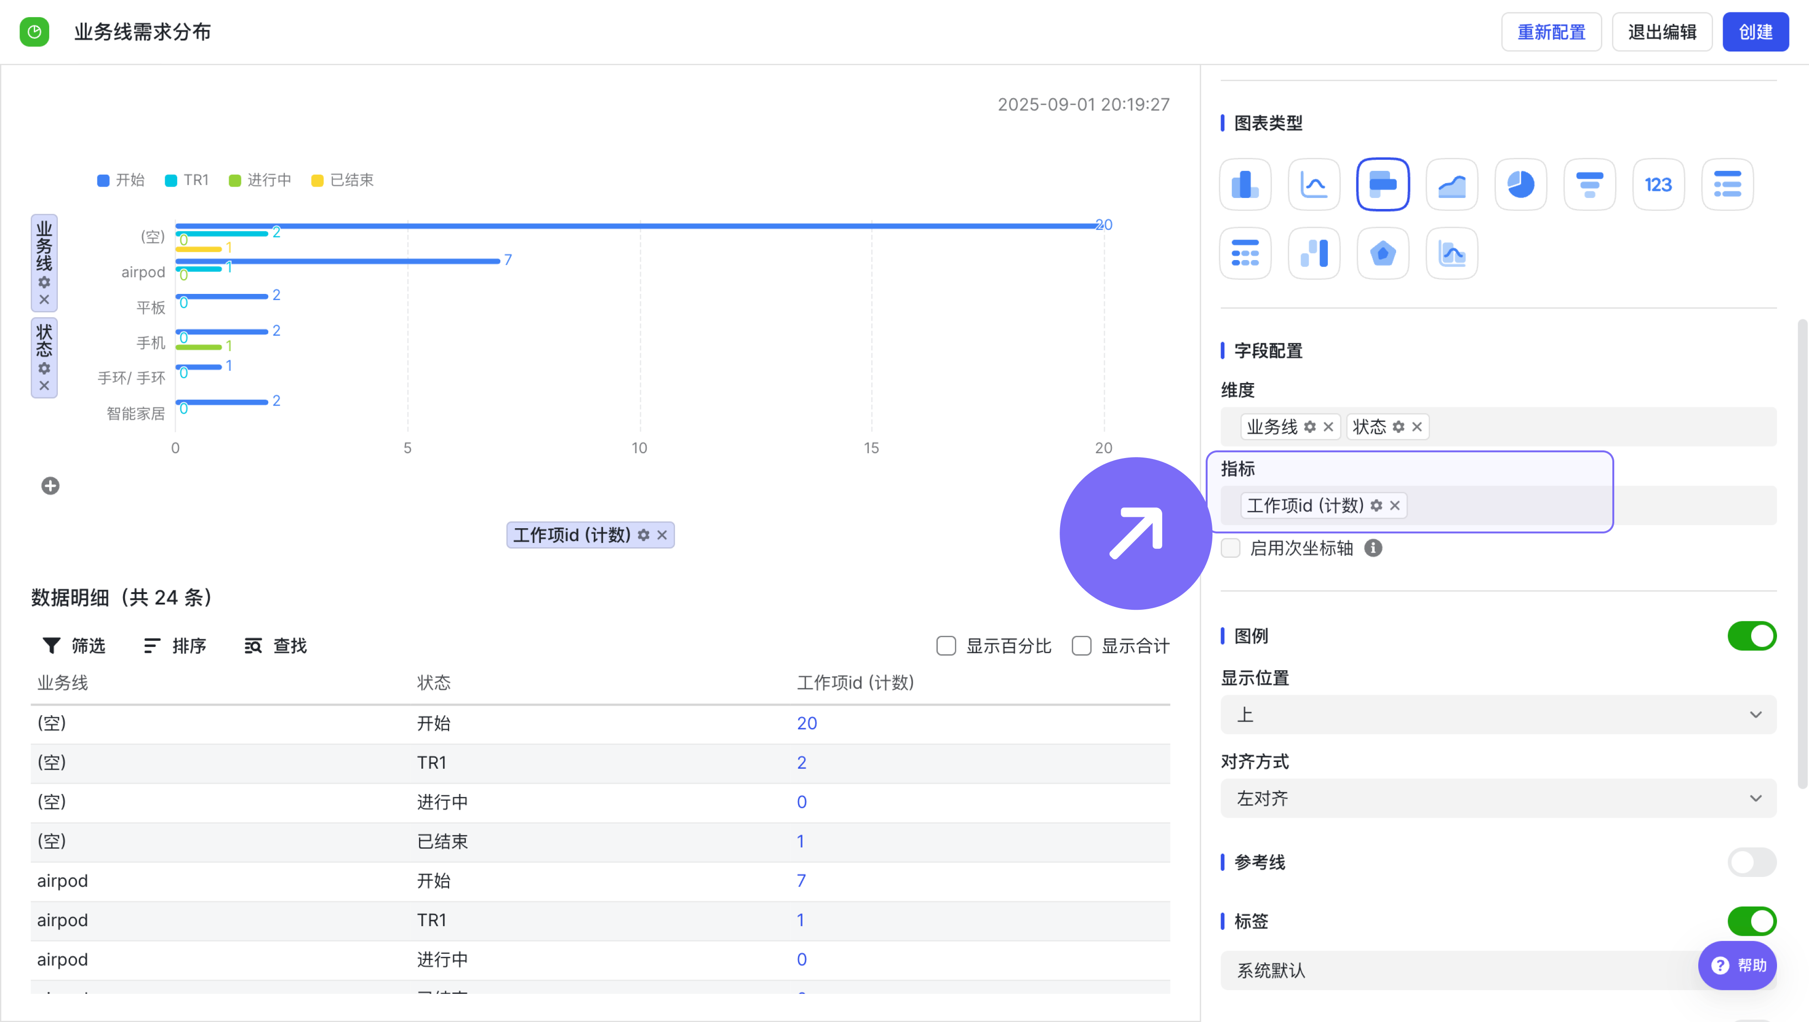This screenshot has height=1022, width=1809.
Task: Click value 2 in (空) TR1 row
Action: pyautogui.click(x=801, y=762)
